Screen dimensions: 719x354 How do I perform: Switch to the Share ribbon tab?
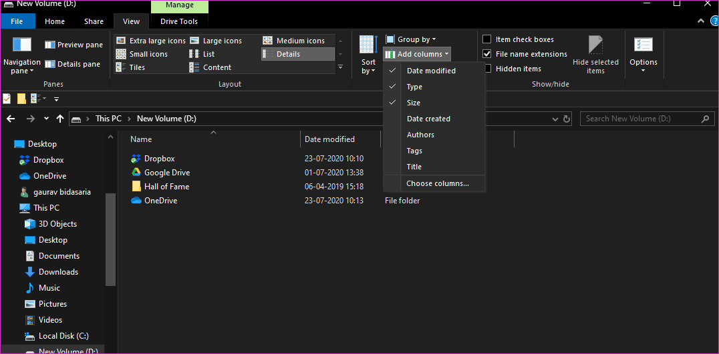pos(94,21)
